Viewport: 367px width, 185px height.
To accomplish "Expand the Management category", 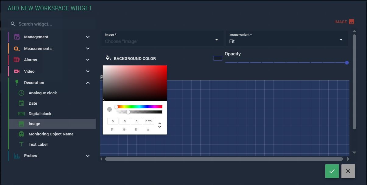I will point(88,37).
